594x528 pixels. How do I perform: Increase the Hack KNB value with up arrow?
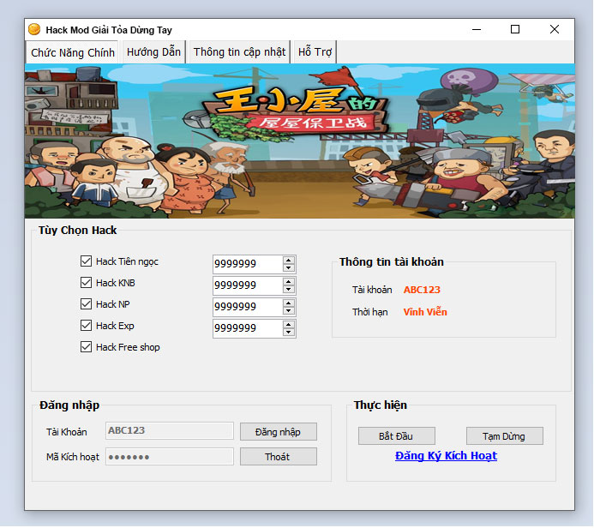click(x=289, y=281)
